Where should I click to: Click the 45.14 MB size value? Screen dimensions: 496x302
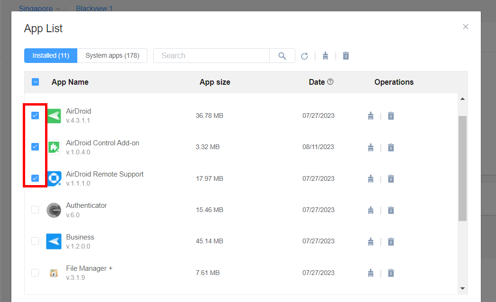210,241
